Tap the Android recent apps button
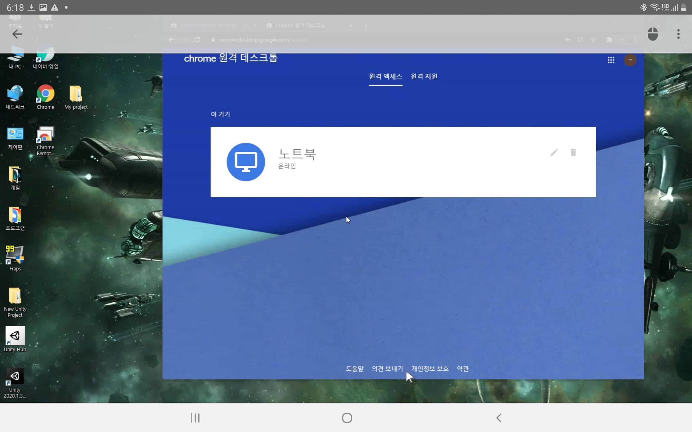Image resolution: width=692 pixels, height=432 pixels. (195, 418)
